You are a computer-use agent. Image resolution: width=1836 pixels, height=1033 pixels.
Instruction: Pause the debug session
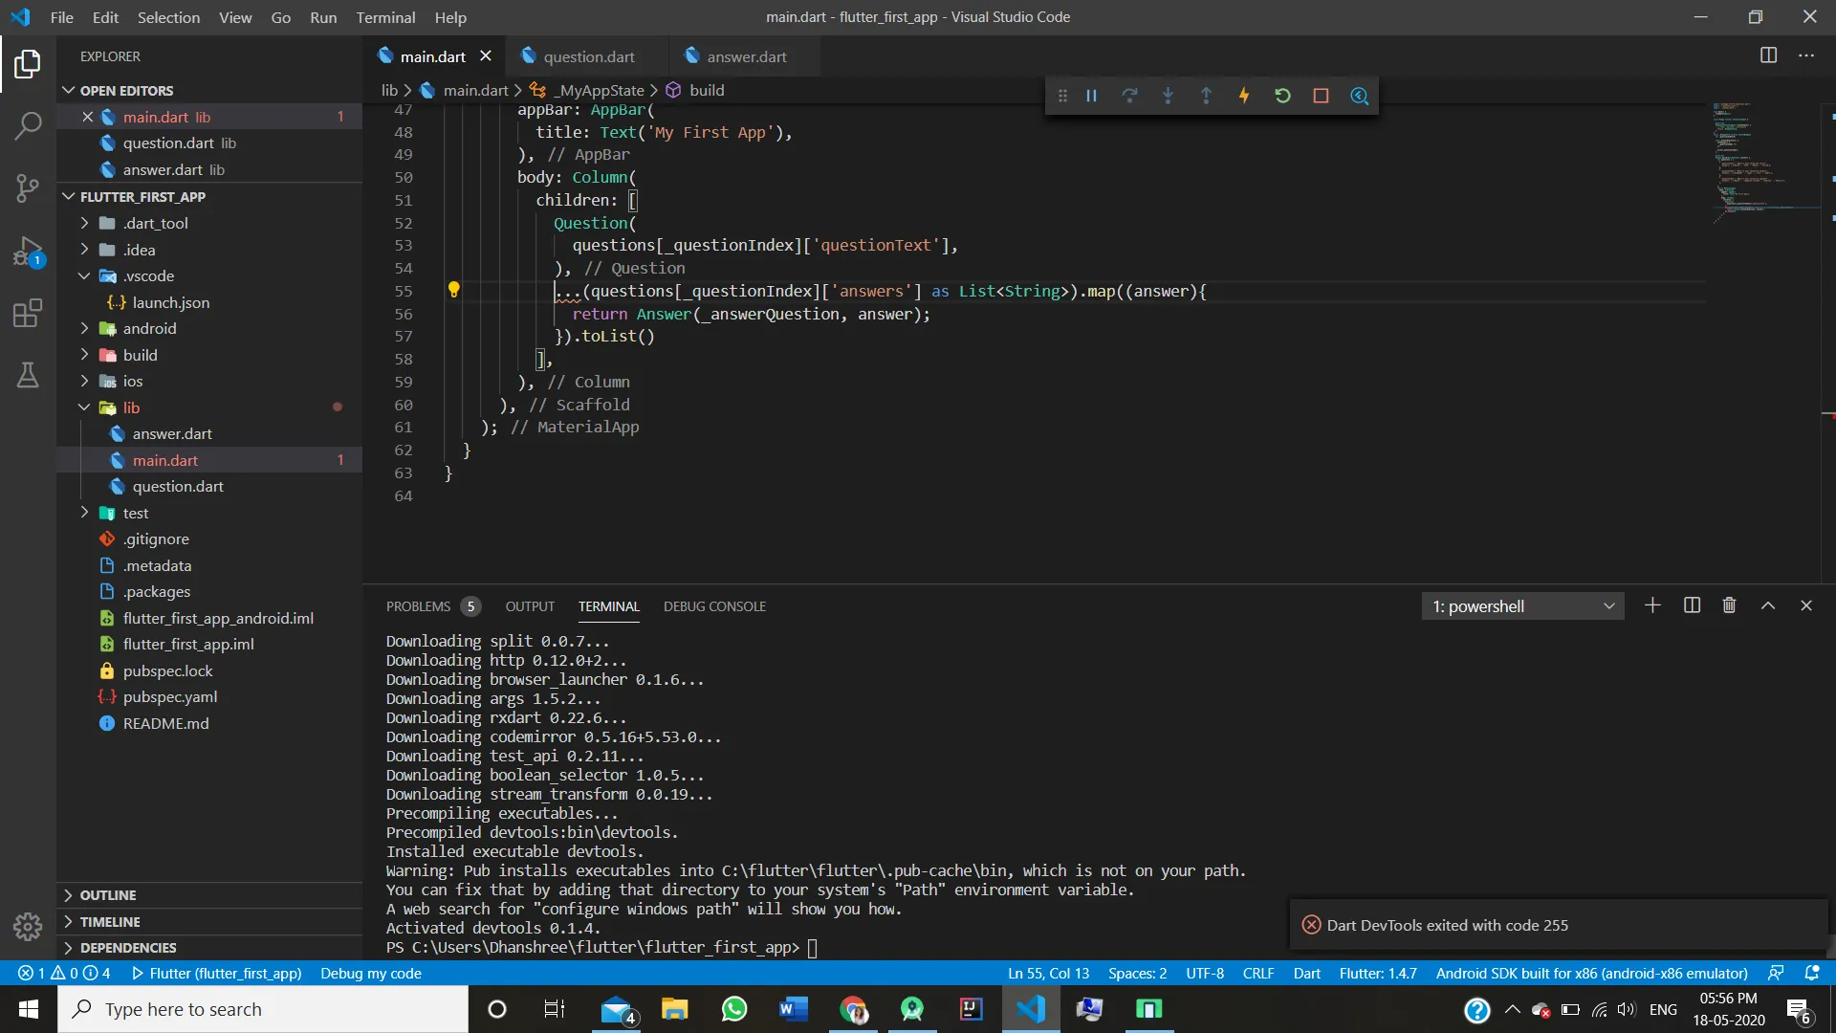tap(1091, 96)
